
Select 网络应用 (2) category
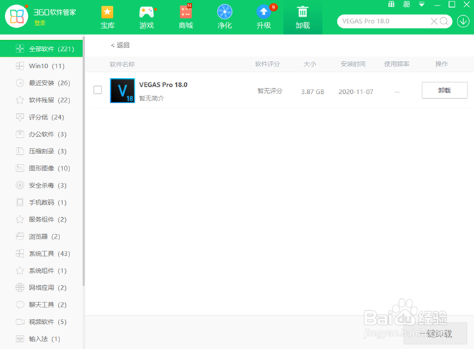[x=41, y=287]
